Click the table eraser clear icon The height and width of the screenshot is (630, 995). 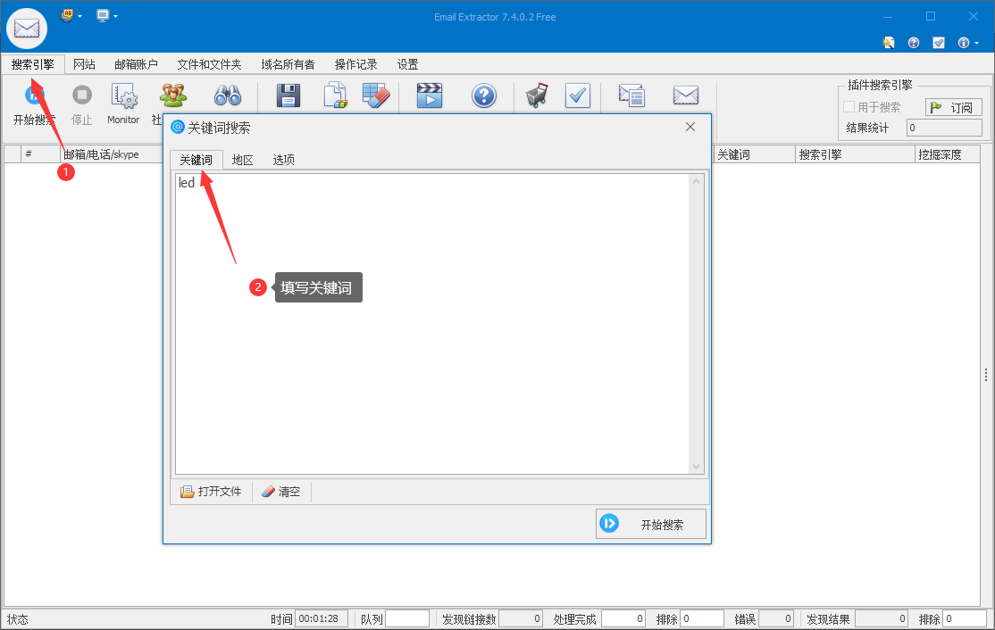pyautogui.click(x=376, y=95)
